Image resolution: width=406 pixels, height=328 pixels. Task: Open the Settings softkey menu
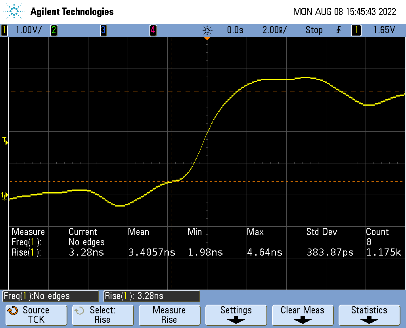[236, 315]
